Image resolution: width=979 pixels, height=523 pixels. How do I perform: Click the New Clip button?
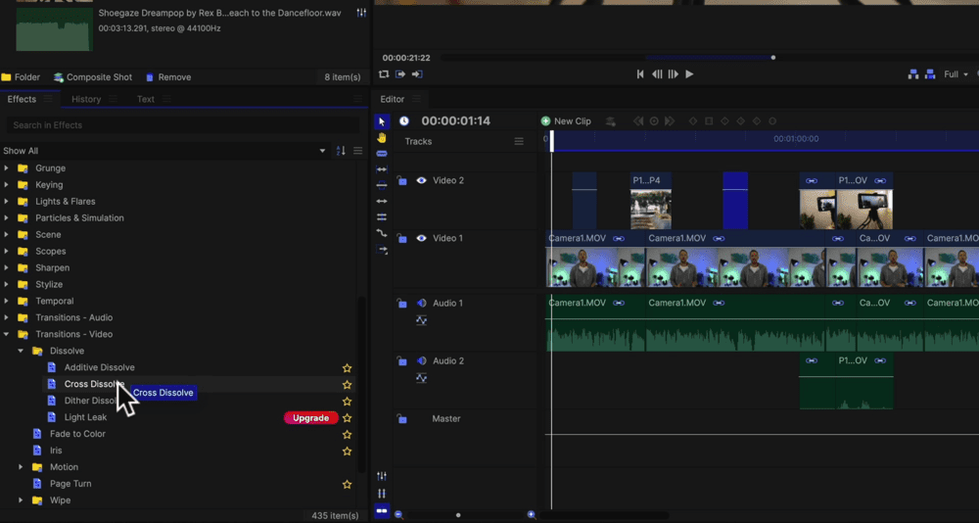click(x=566, y=121)
